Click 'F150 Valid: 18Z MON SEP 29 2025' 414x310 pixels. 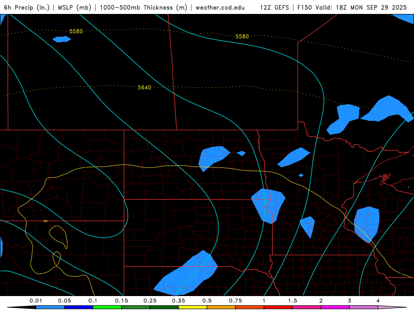[x=352, y=7]
